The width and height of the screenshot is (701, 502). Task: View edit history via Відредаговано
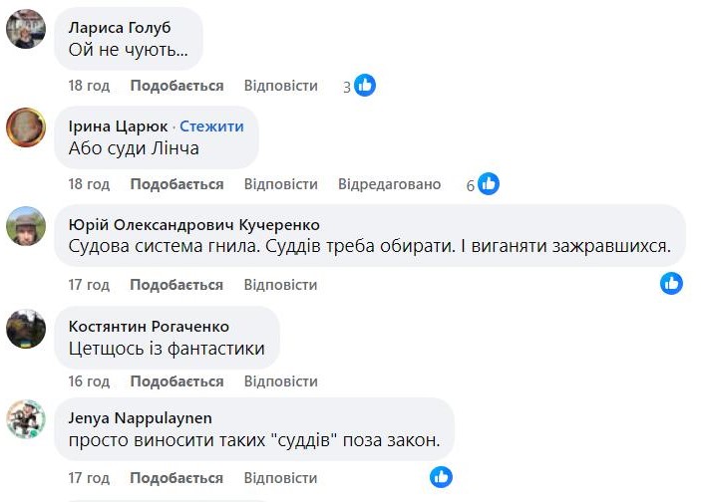click(x=389, y=184)
